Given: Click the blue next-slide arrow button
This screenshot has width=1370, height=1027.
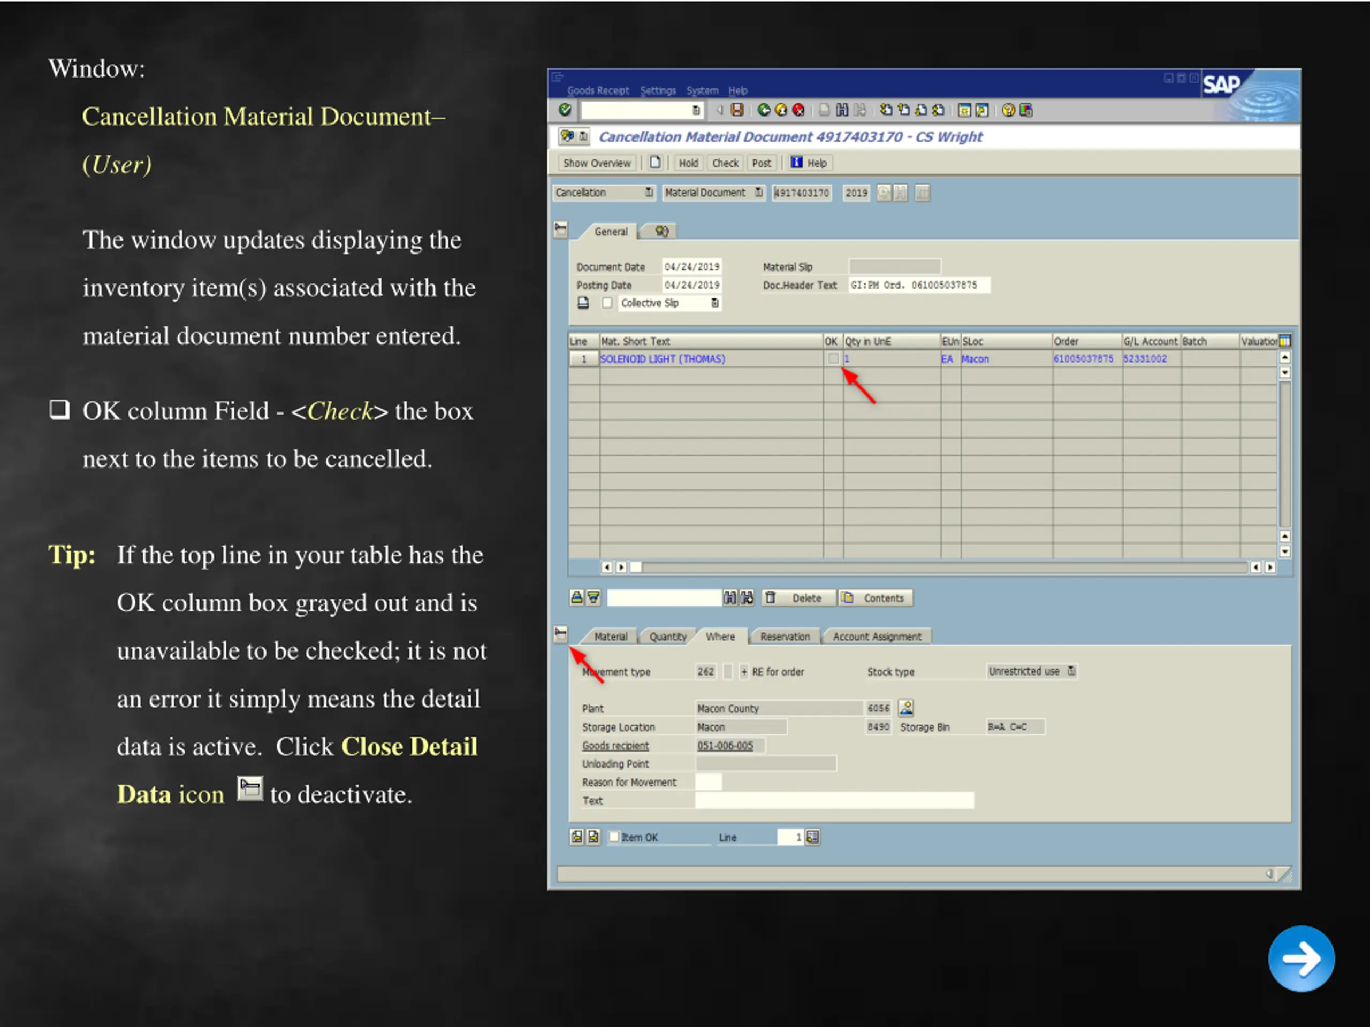Looking at the screenshot, I should (x=1301, y=959).
